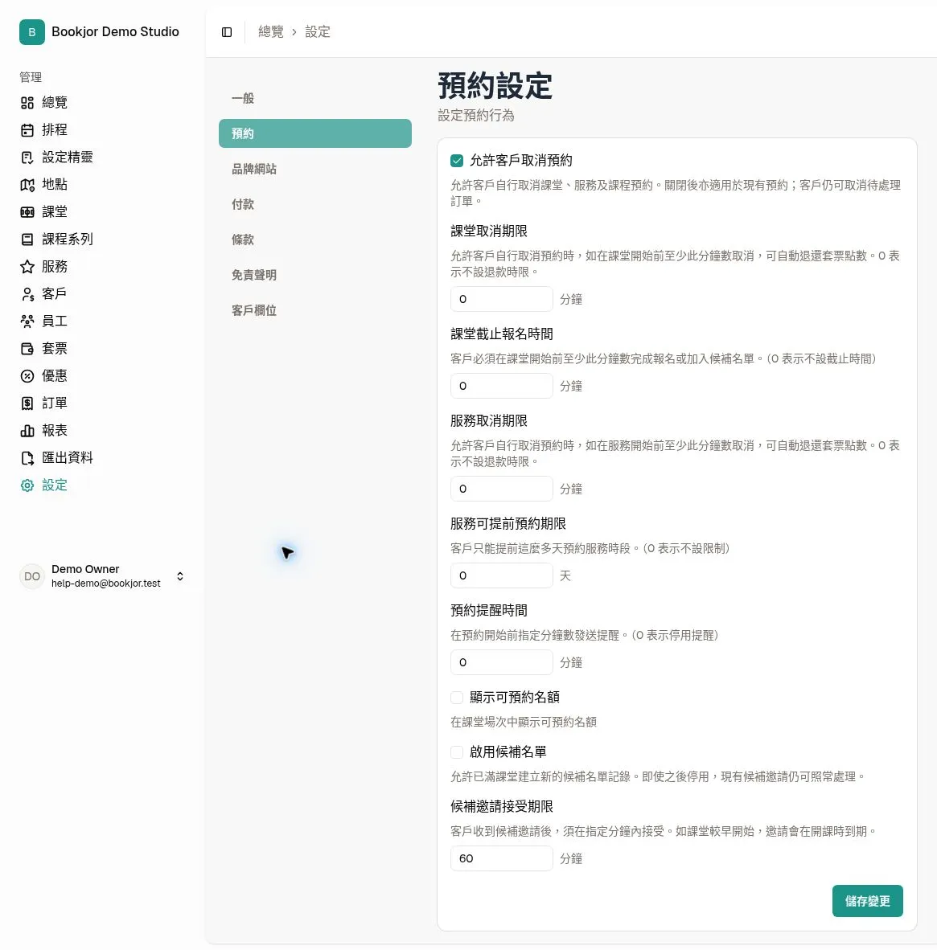Open the 條款 settings tab
Screen dimensions: 937x950
[x=314, y=240]
